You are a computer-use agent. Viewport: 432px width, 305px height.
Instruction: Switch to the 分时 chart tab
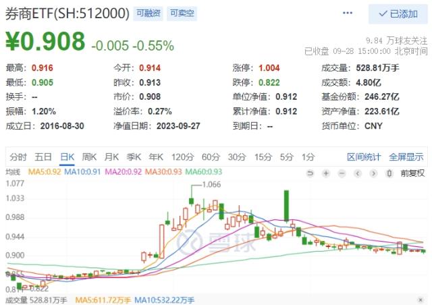(x=18, y=157)
